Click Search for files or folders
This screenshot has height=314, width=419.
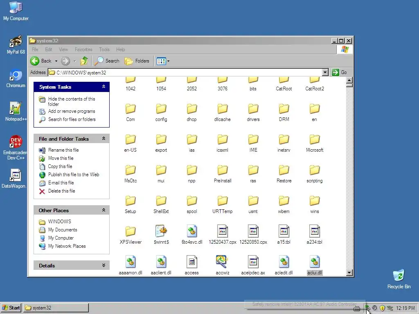tap(72, 119)
